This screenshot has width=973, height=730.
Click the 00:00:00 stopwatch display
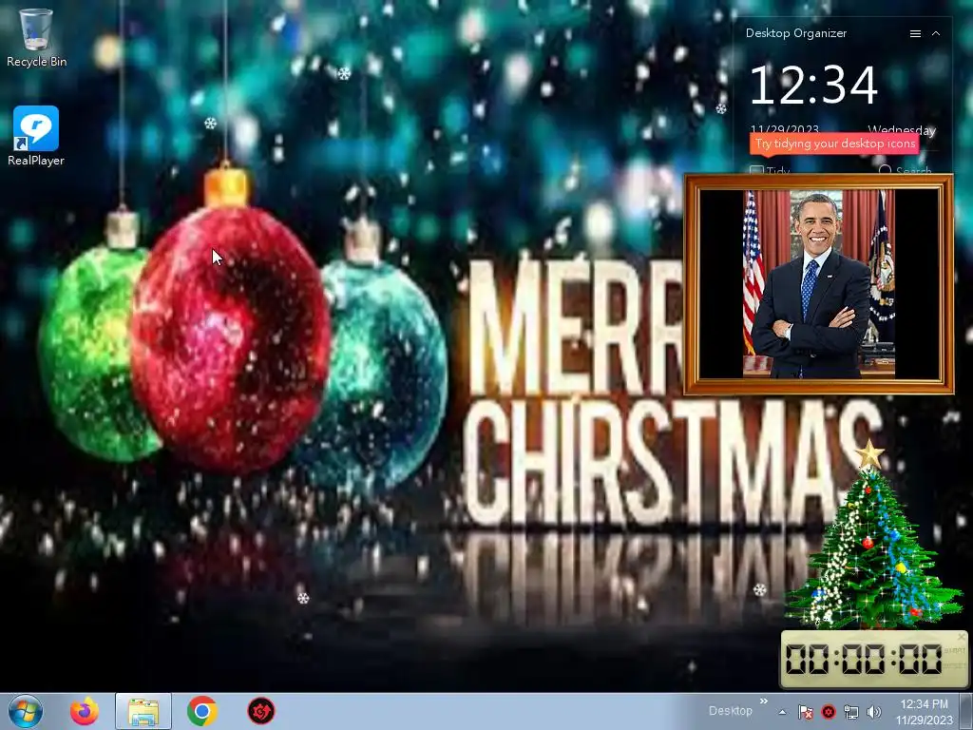[864, 659]
